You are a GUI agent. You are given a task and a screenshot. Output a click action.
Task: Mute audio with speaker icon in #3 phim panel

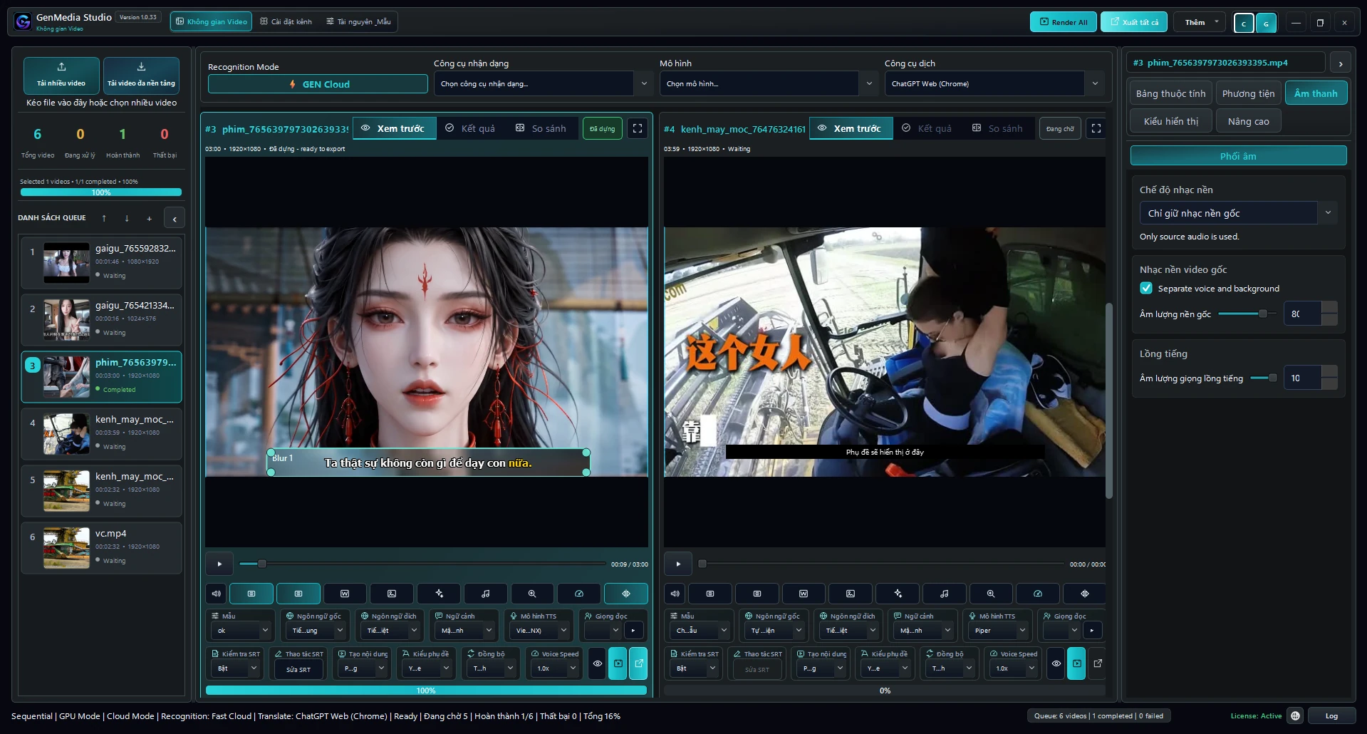click(x=217, y=593)
